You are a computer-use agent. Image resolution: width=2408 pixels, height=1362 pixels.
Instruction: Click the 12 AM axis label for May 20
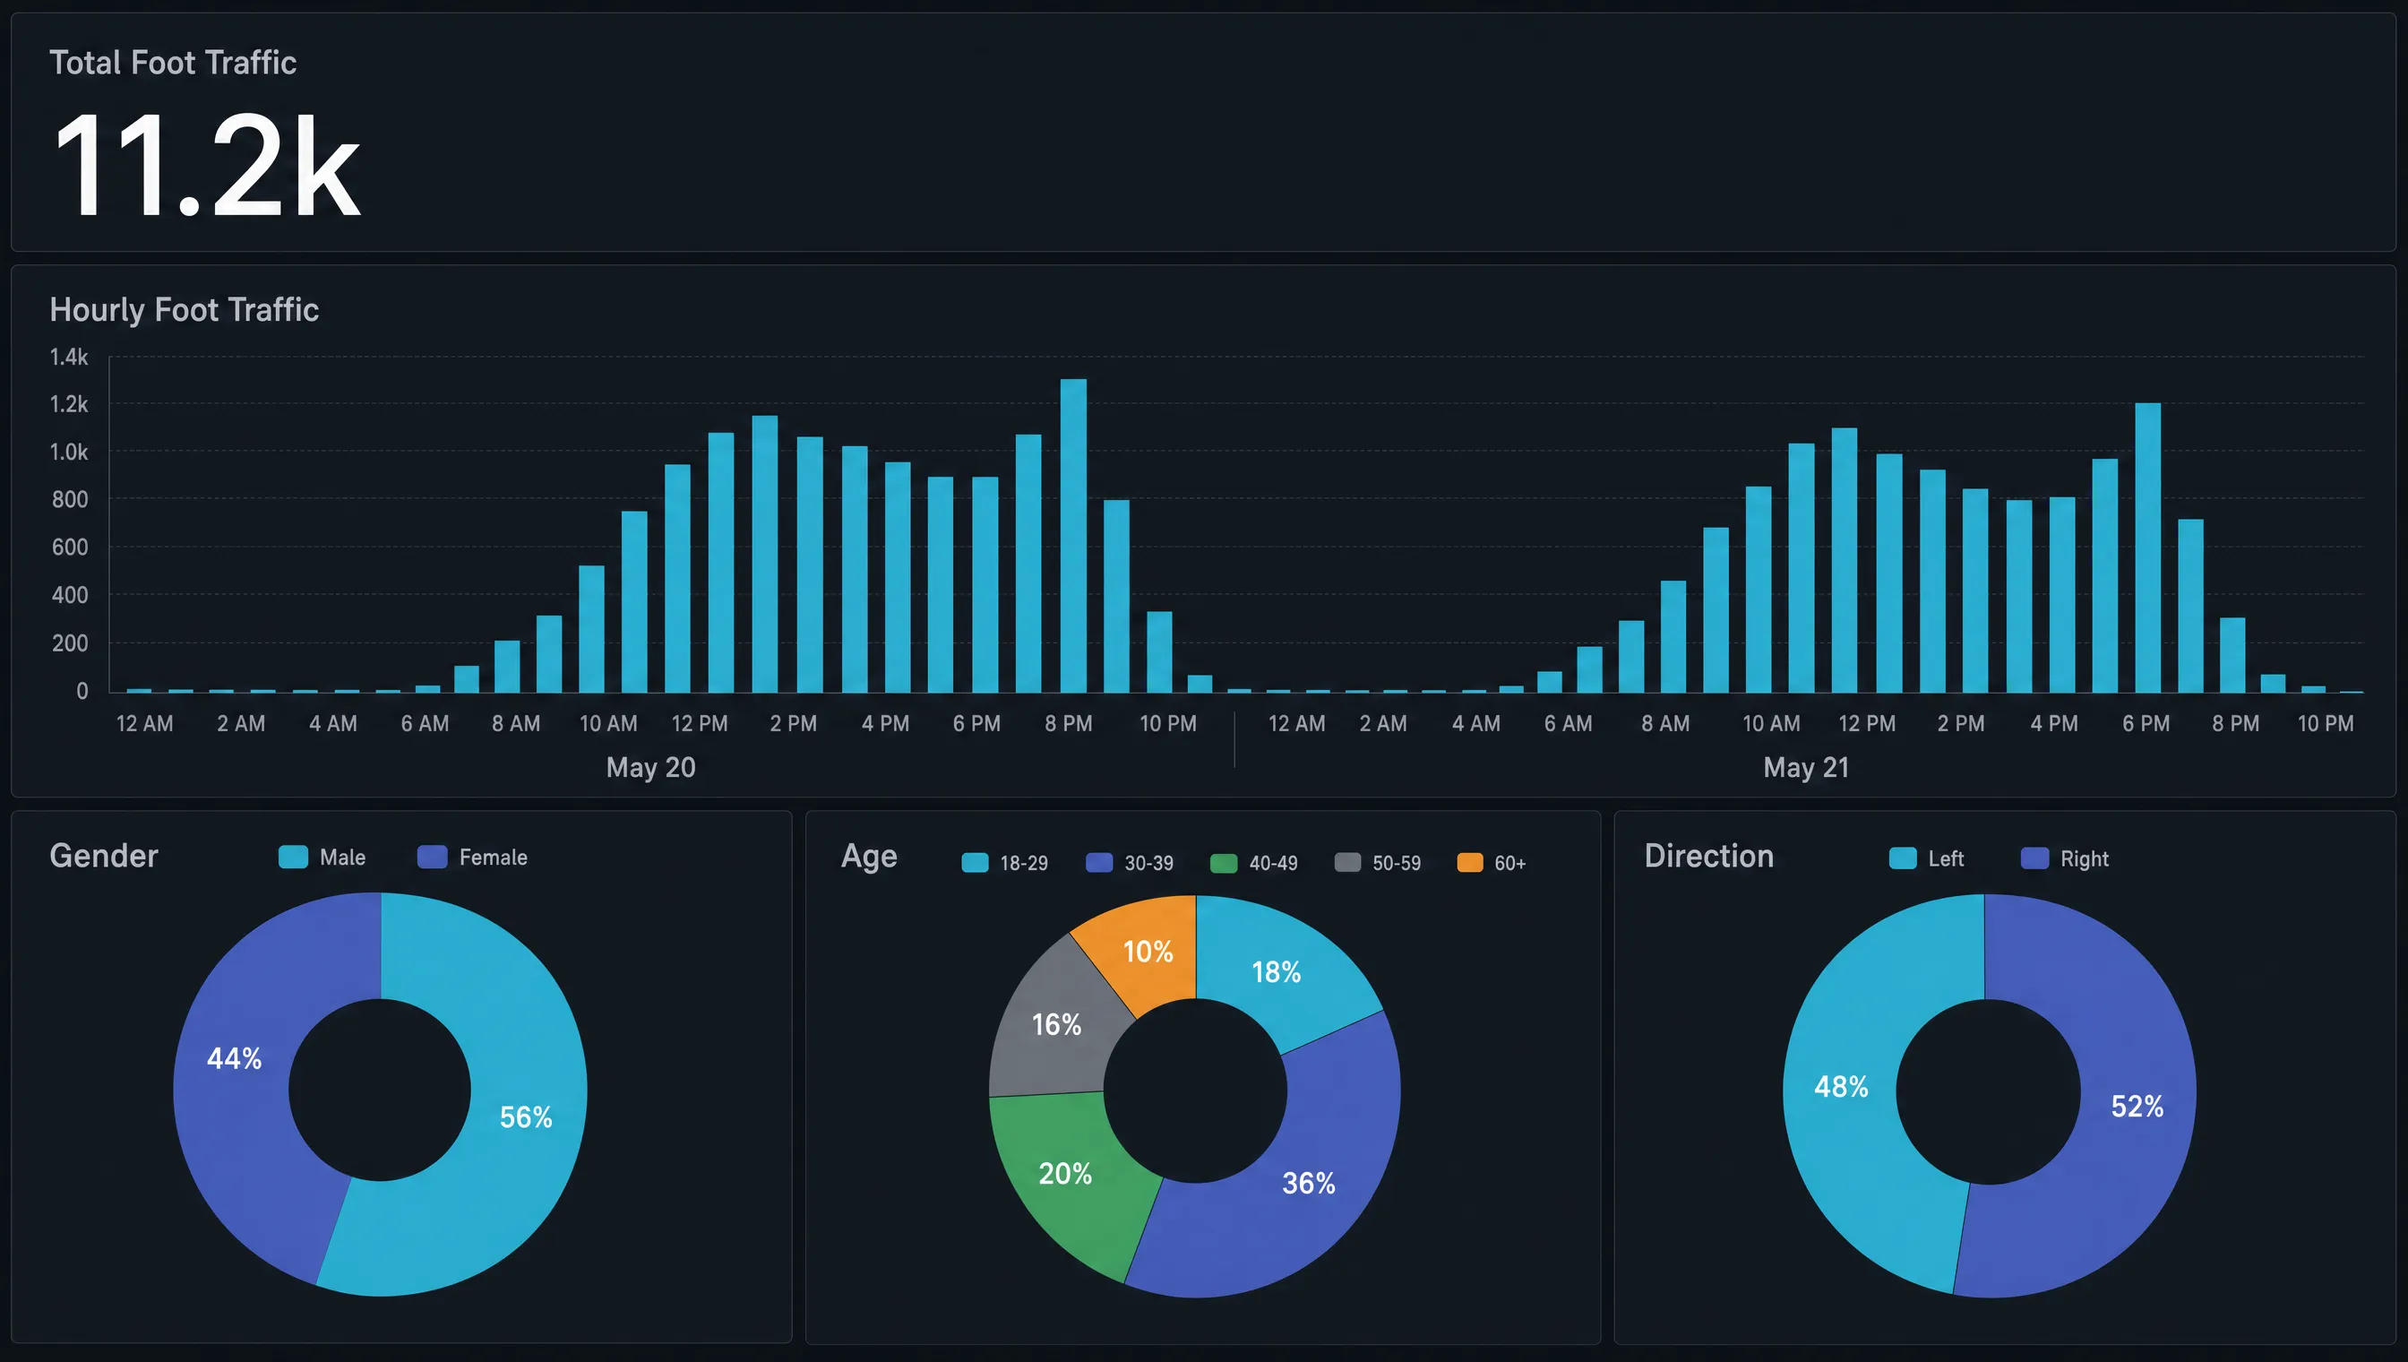tap(144, 723)
